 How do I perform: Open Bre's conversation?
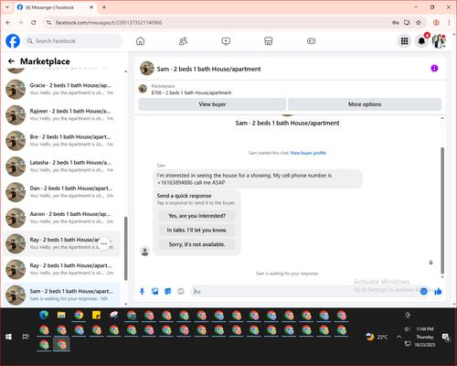pyautogui.click(x=61, y=140)
